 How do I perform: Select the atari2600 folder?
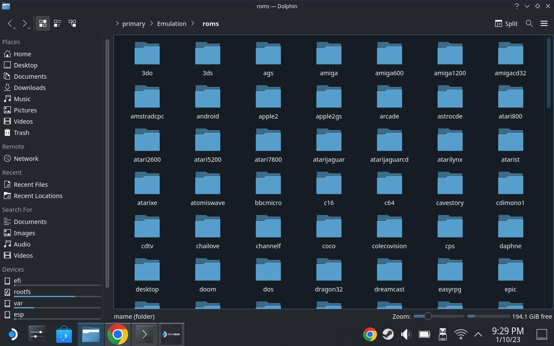pos(147,146)
